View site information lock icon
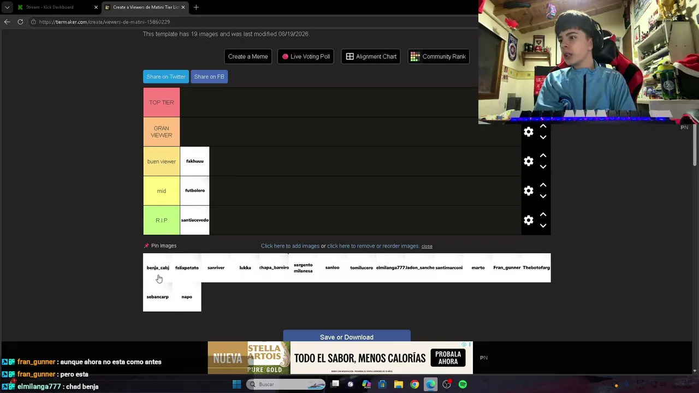699x393 pixels. click(x=33, y=22)
